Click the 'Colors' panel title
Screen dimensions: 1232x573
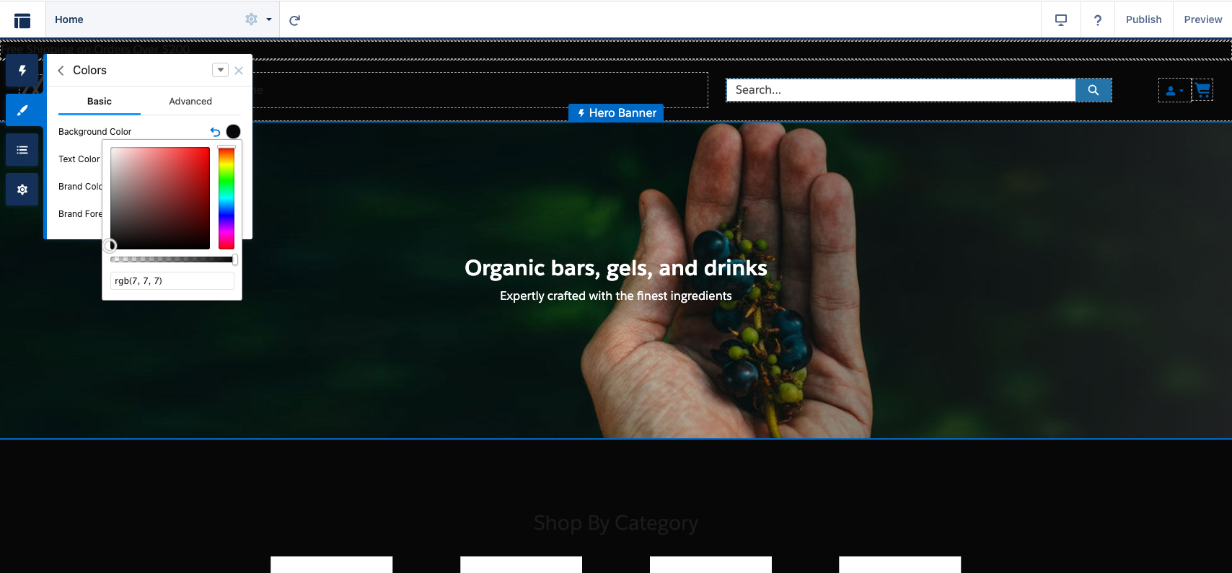89,70
